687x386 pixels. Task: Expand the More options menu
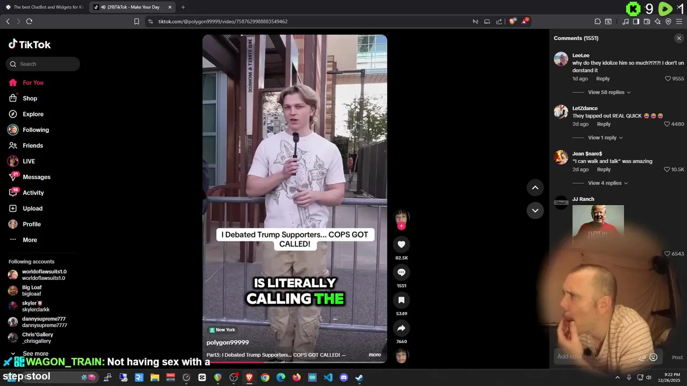coord(30,240)
